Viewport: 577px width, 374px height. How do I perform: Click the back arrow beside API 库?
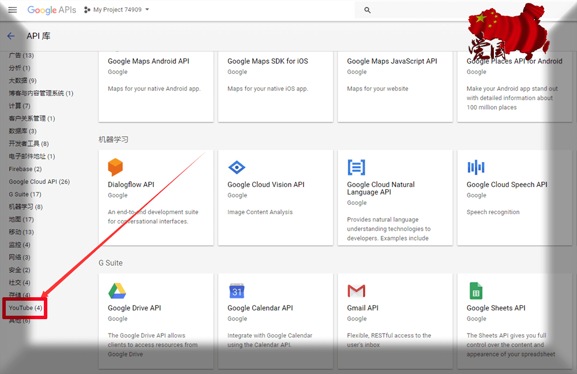pyautogui.click(x=11, y=36)
